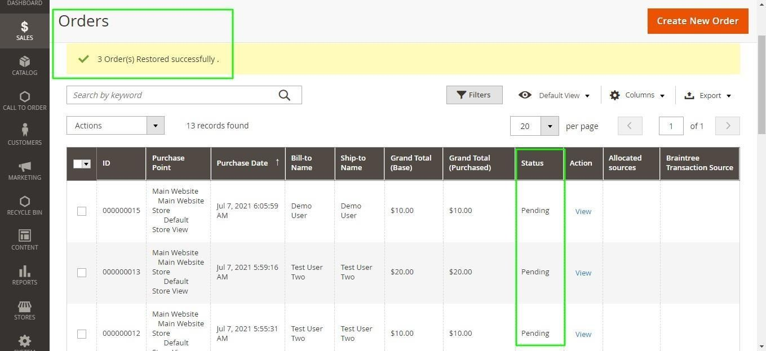Open the Recycle Bin sidebar item

click(24, 205)
